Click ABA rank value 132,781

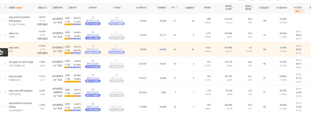pos(143,64)
